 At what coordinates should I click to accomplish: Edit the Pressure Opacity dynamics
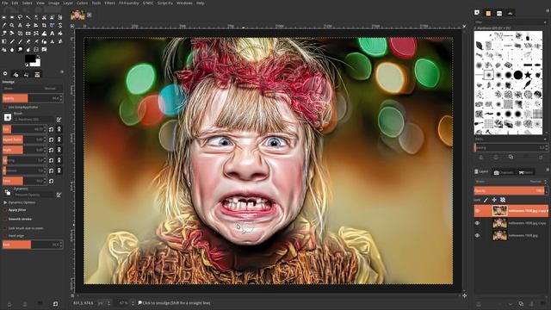pyautogui.click(x=59, y=195)
